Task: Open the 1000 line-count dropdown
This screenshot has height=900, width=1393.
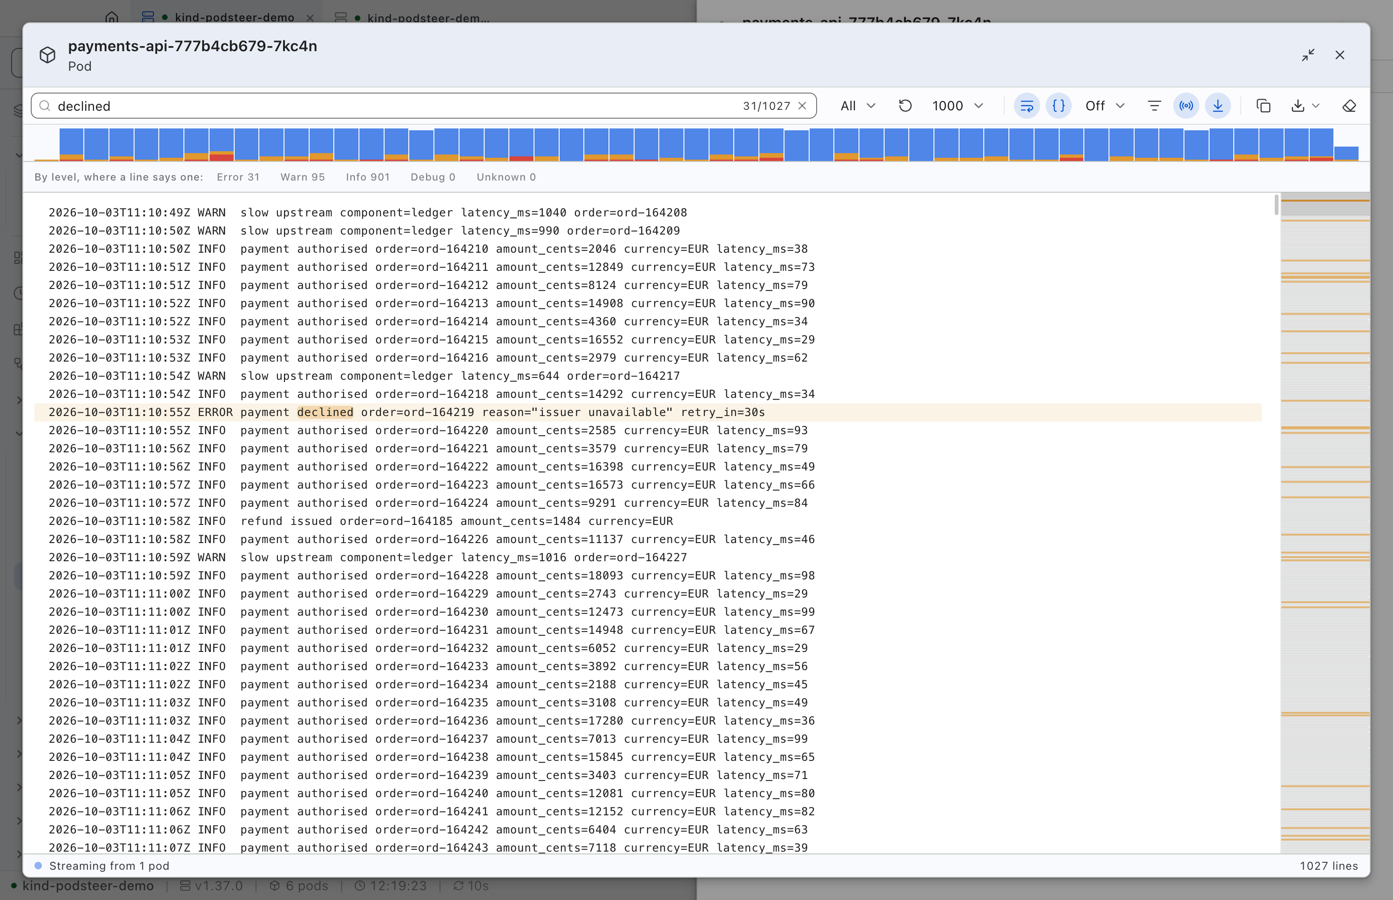Action: pyautogui.click(x=958, y=106)
